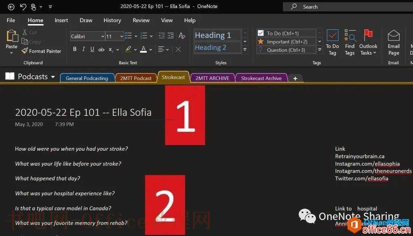Image resolution: width=413 pixels, height=236 pixels.
Task: Select the Strokecast section tab
Action: 173,77
